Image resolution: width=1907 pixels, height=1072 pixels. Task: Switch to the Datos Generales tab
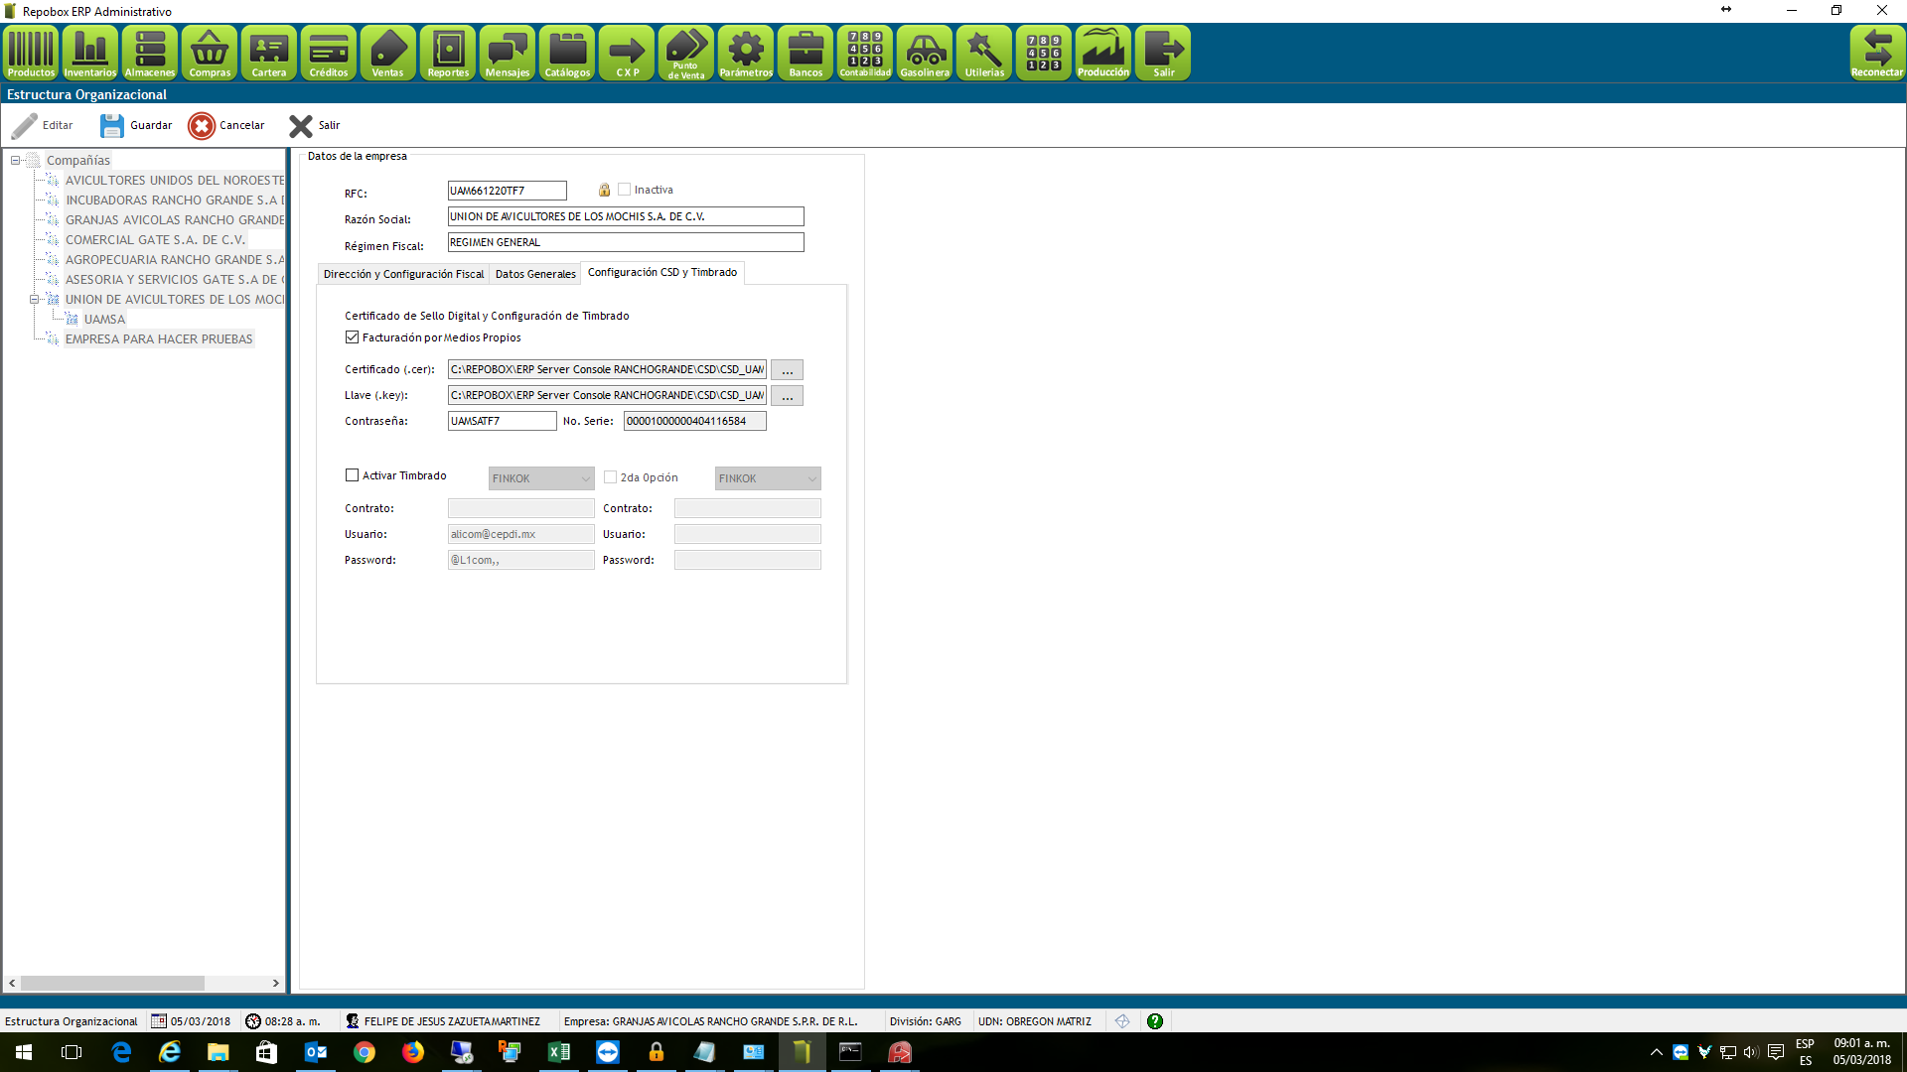coord(535,274)
